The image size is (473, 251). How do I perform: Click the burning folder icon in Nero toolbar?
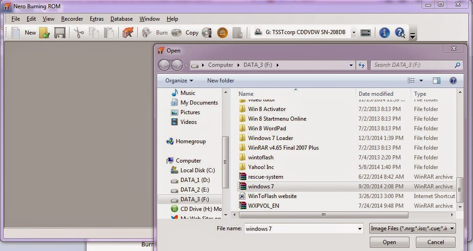point(128,33)
